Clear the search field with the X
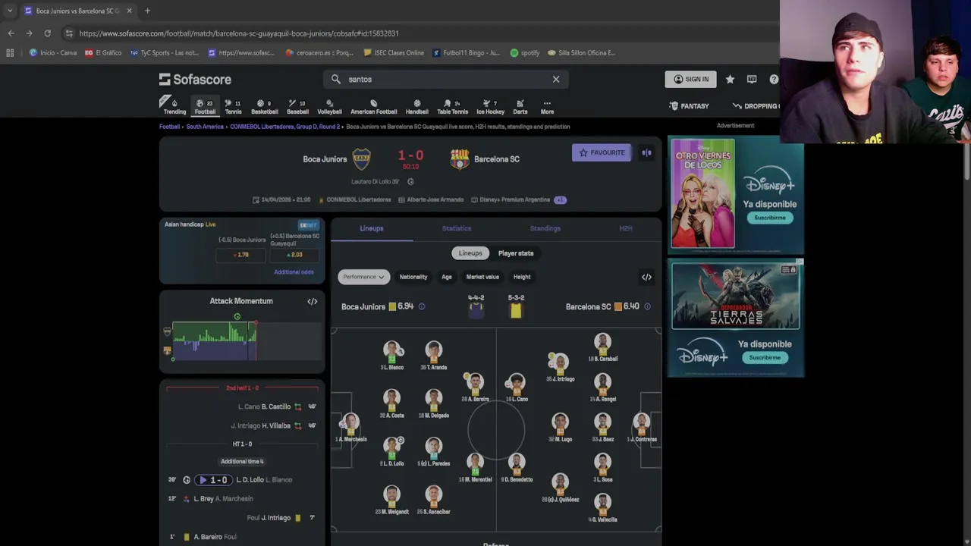971x546 pixels. click(x=556, y=79)
